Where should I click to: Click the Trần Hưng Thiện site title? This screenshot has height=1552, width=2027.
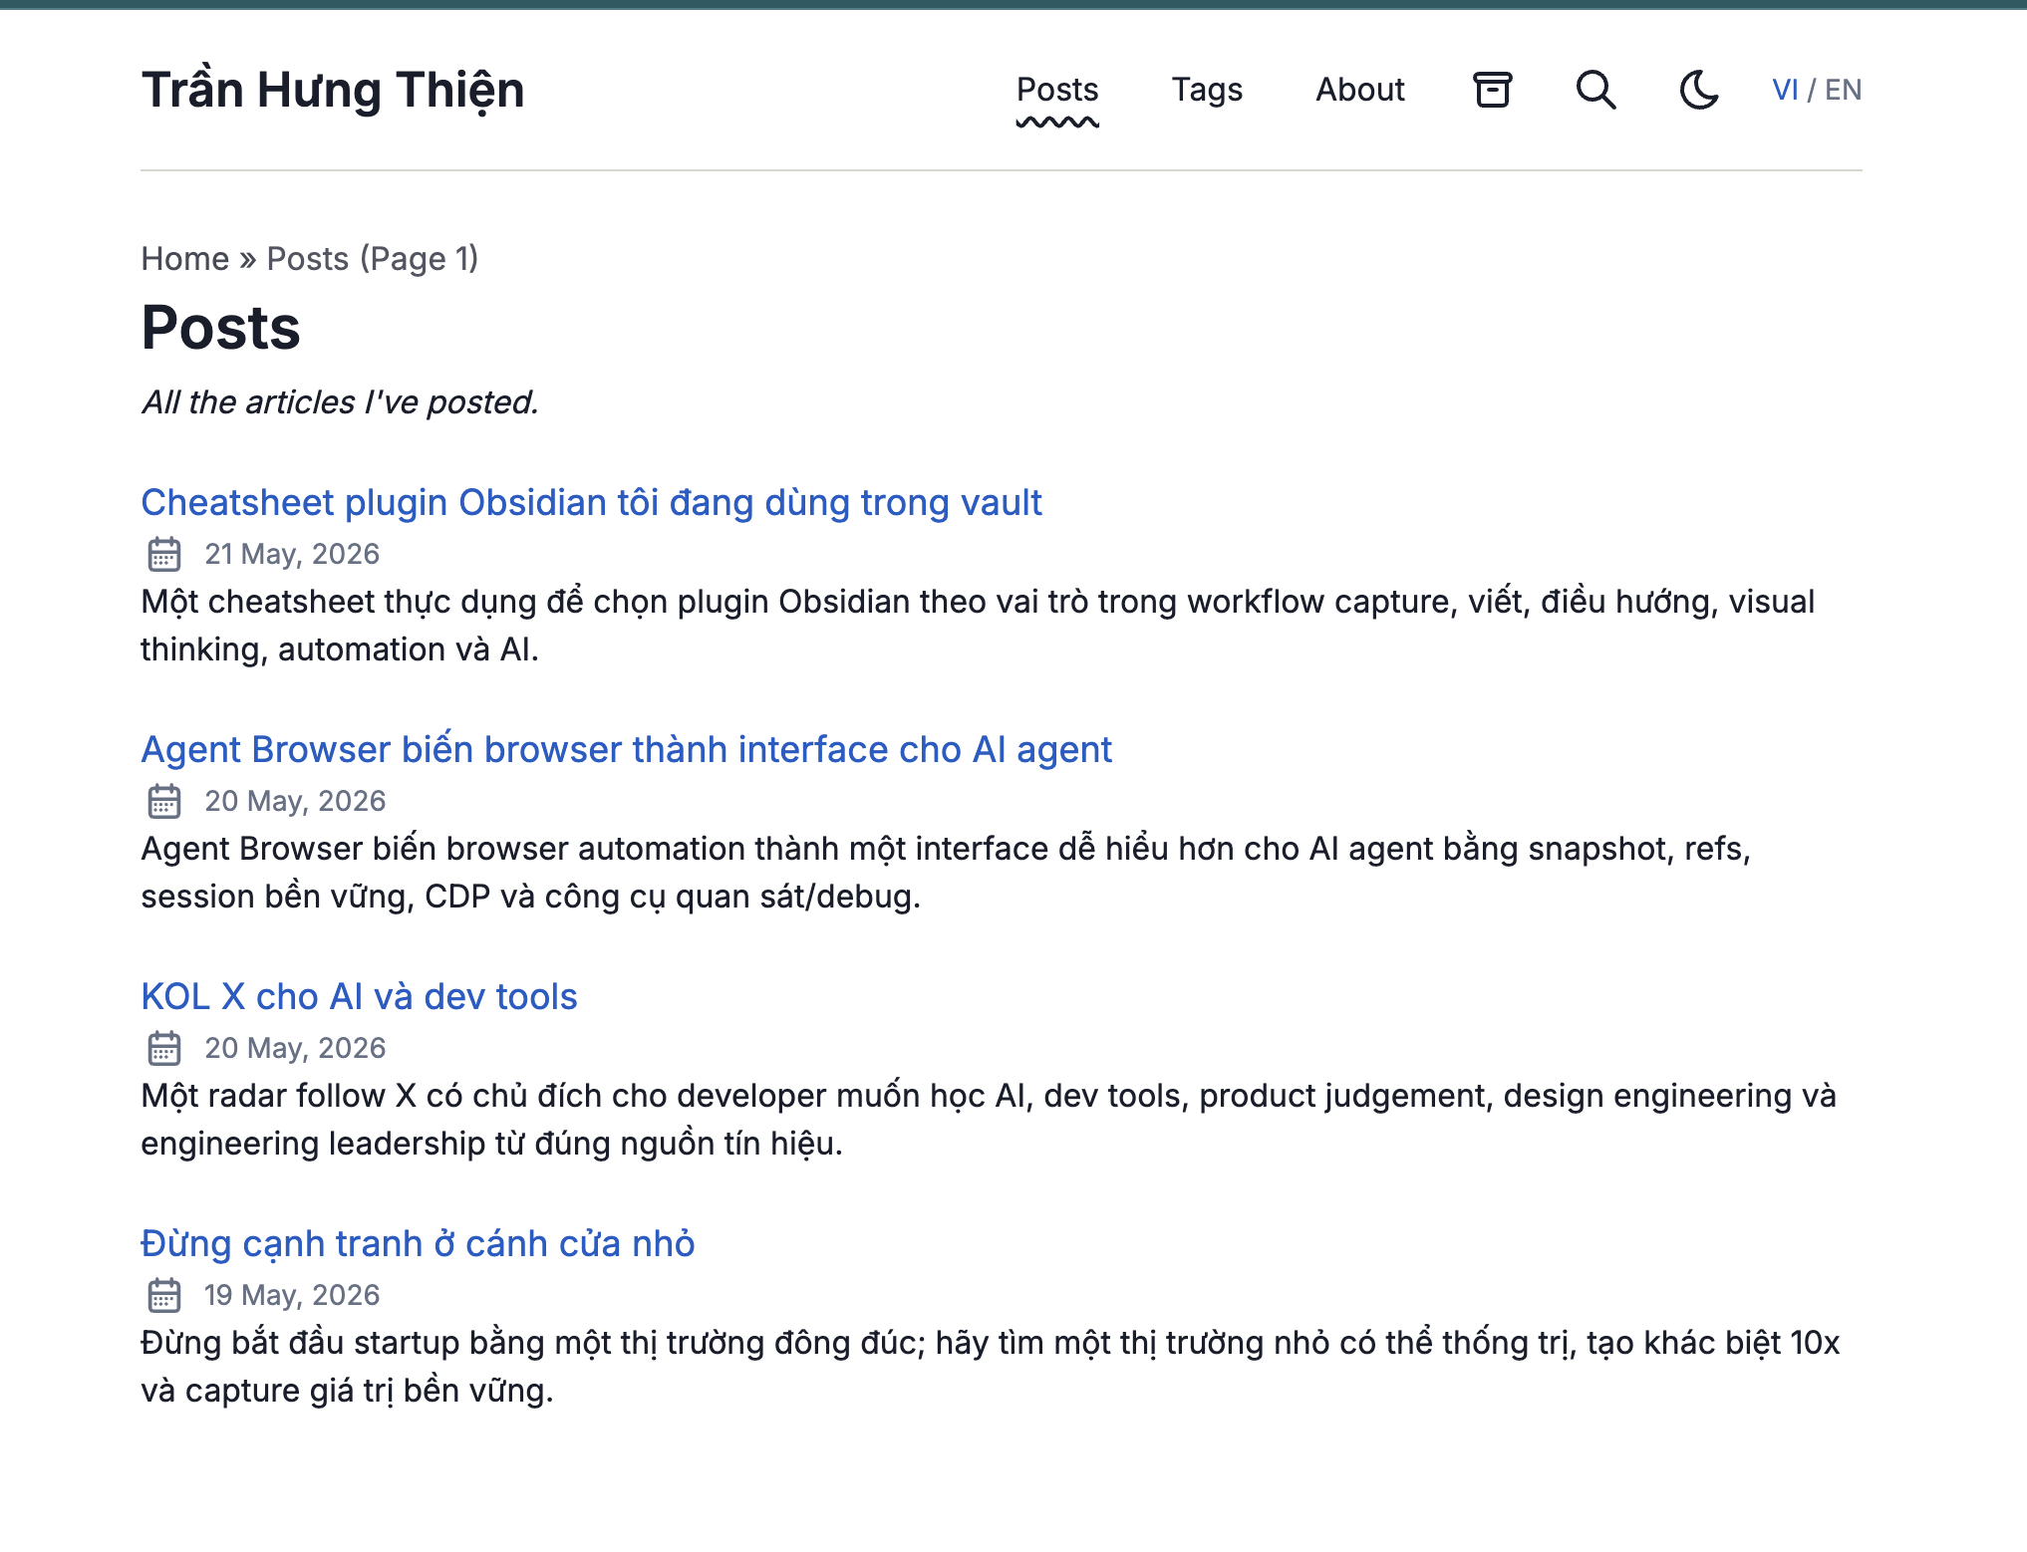[x=333, y=90]
